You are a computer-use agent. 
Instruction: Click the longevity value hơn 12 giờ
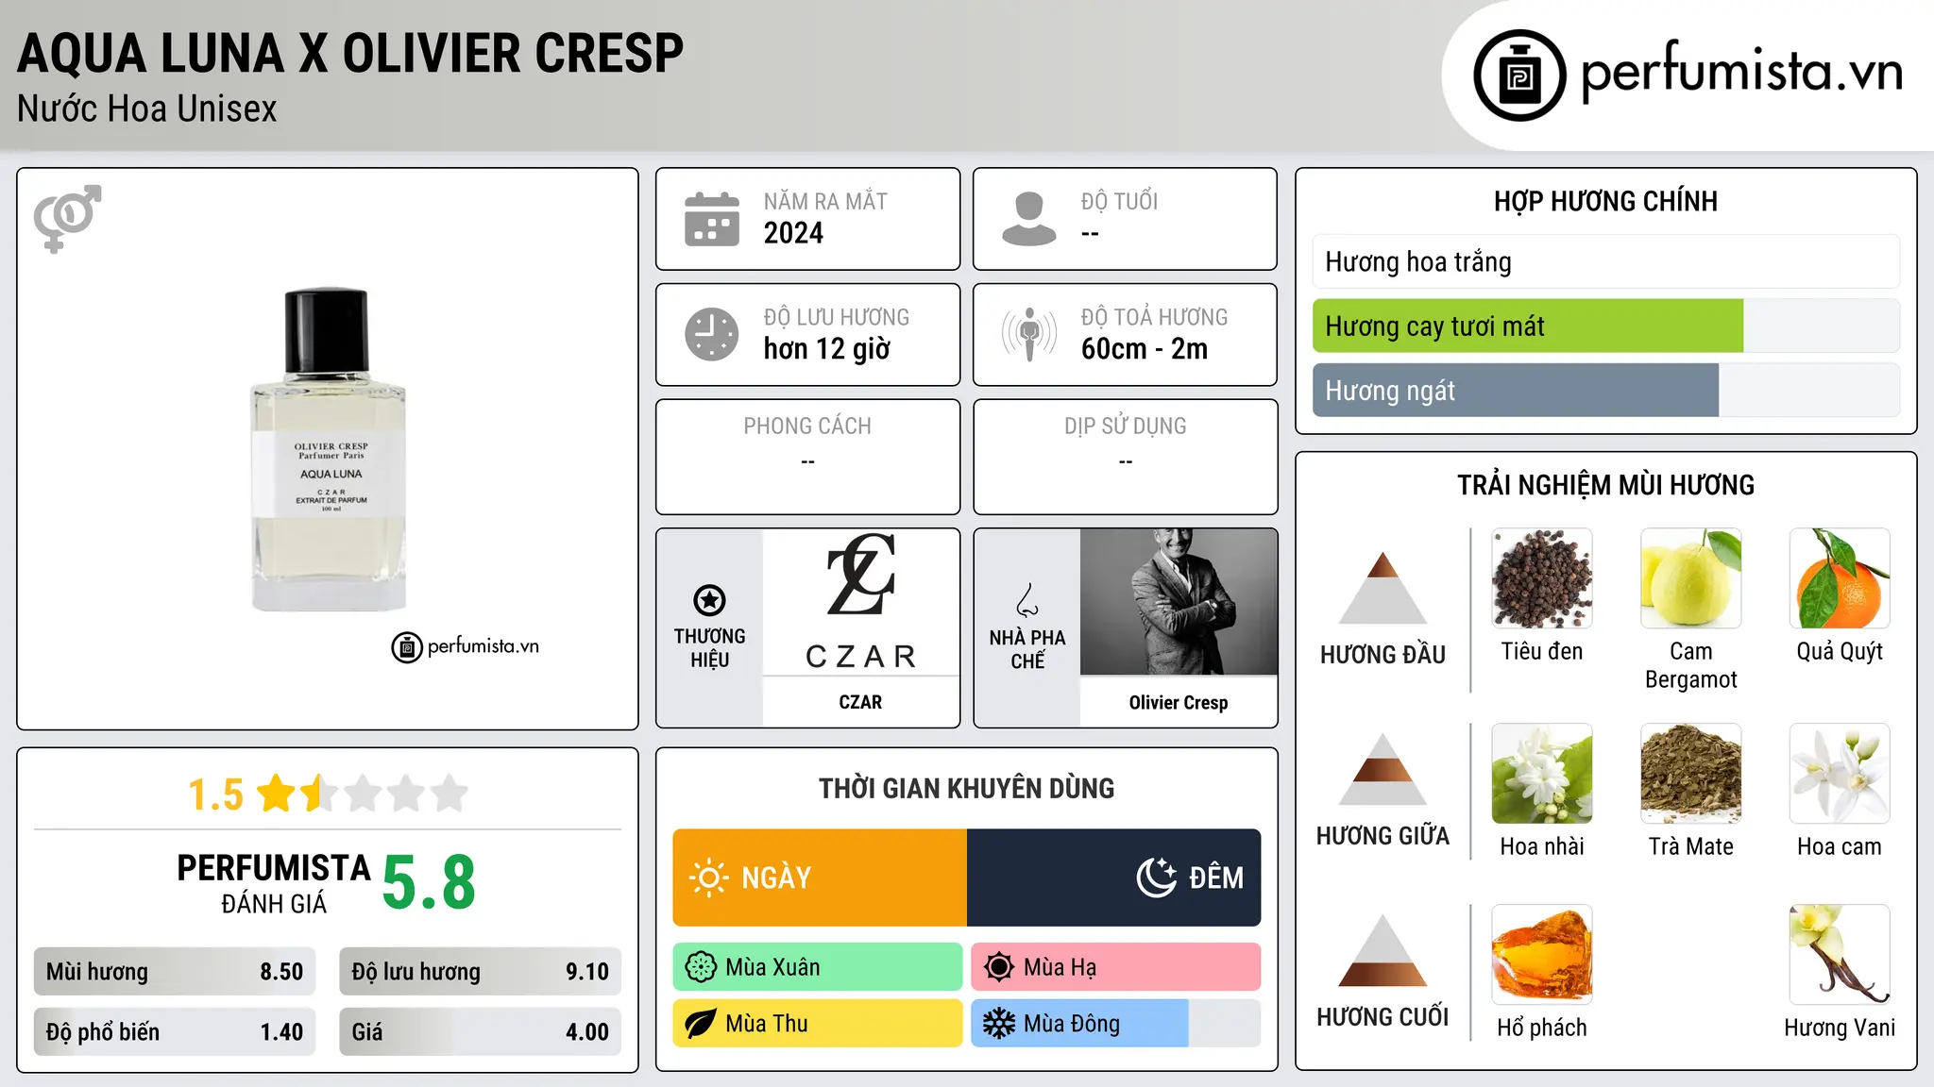click(827, 349)
